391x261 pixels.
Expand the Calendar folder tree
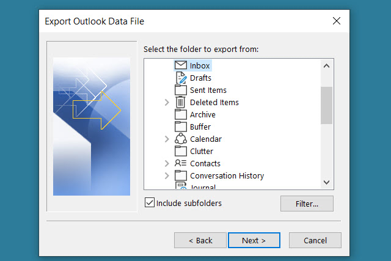tap(167, 139)
